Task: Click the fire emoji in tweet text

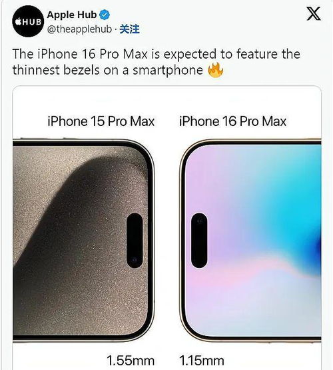Action: tap(215, 70)
